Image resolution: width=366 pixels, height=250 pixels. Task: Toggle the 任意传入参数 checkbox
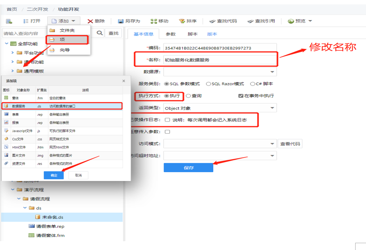click(x=167, y=132)
